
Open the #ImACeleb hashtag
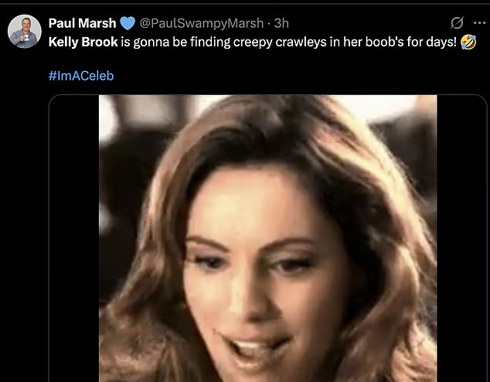point(81,76)
